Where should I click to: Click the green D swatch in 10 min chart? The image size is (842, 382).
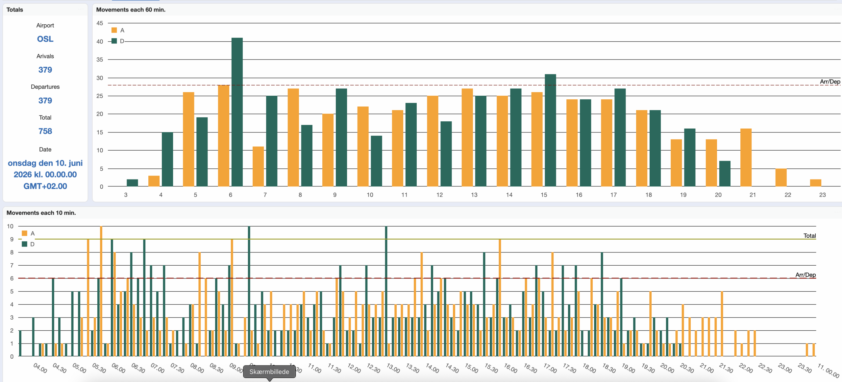coord(24,244)
